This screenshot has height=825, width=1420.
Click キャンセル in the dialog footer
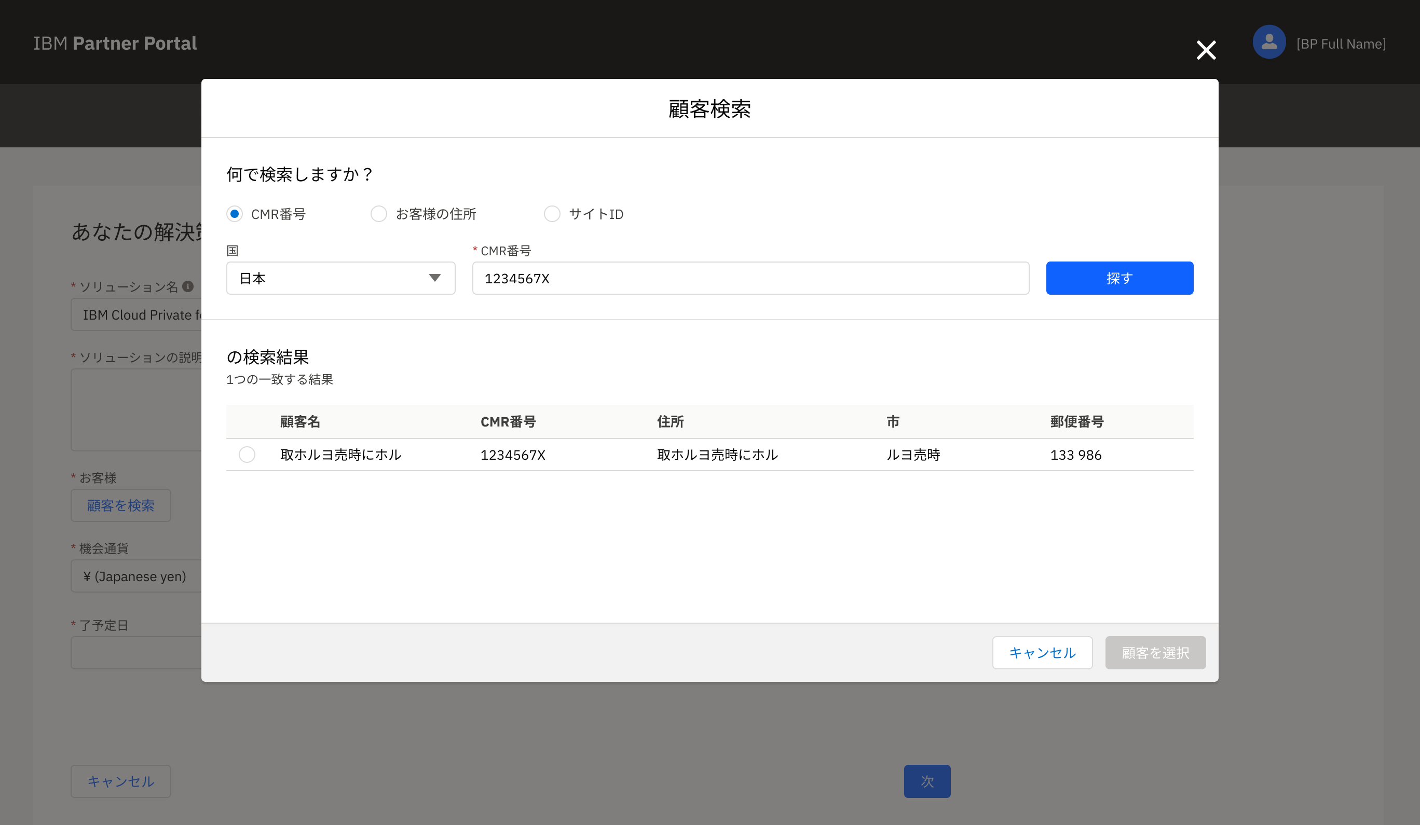(1043, 653)
